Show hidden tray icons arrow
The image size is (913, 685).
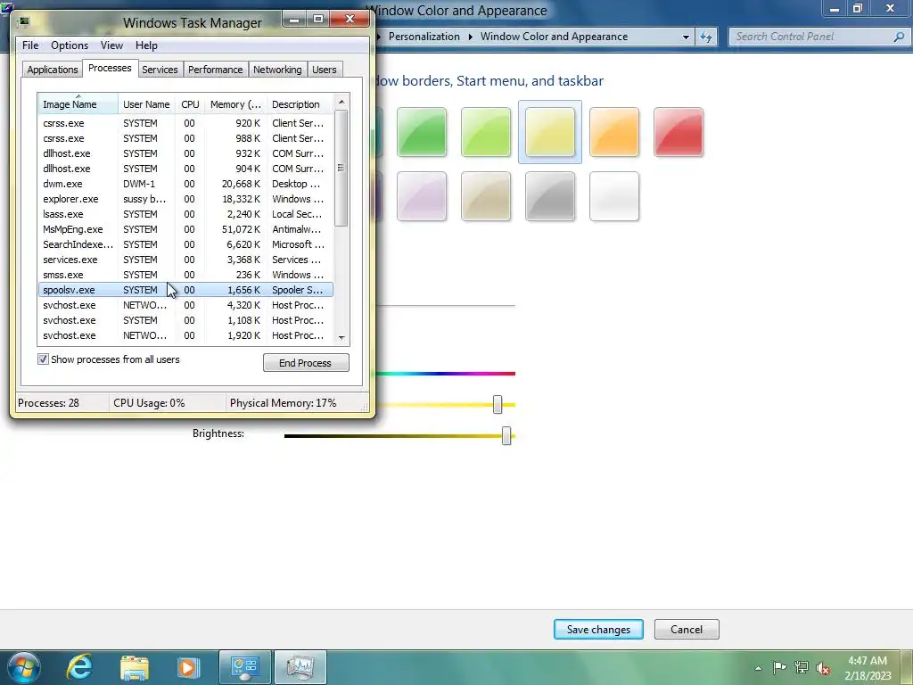coord(758,668)
